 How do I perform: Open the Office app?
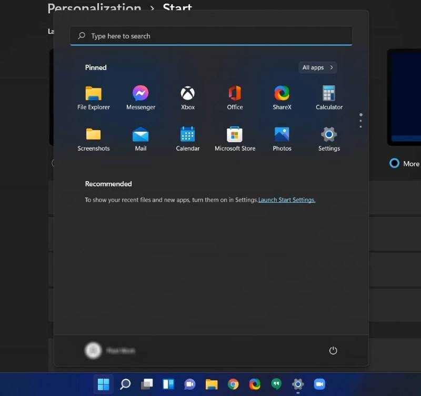[234, 94]
